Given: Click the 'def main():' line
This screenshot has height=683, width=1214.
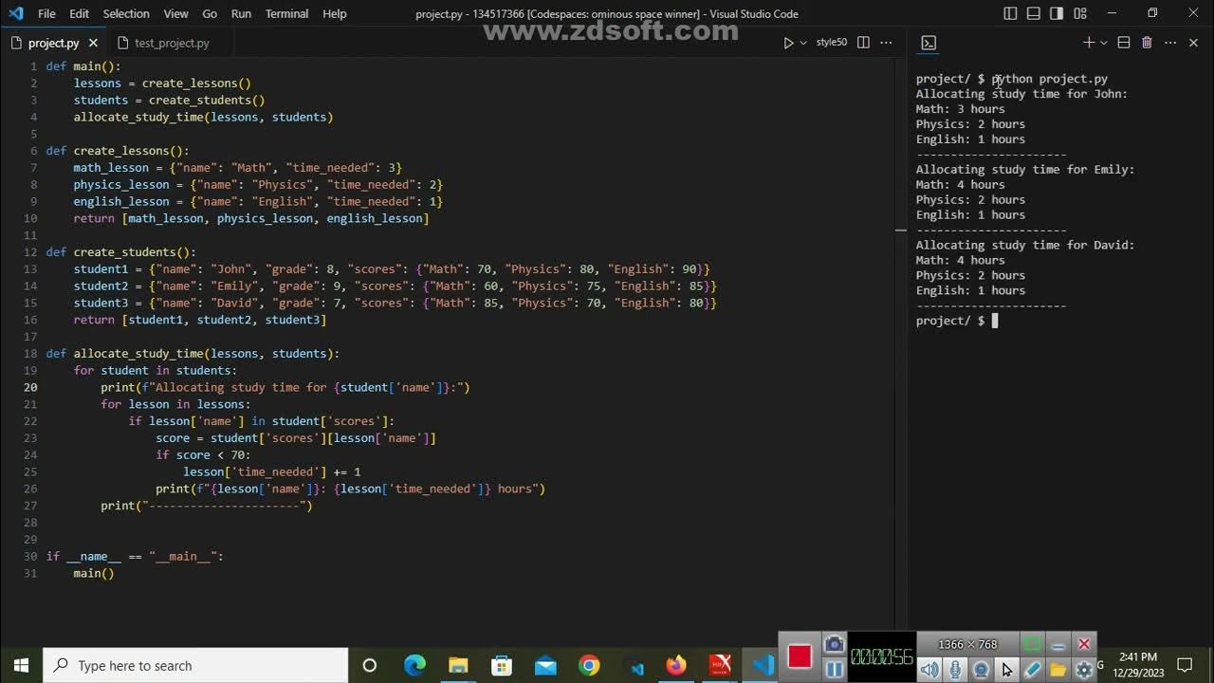Looking at the screenshot, I should click(83, 66).
